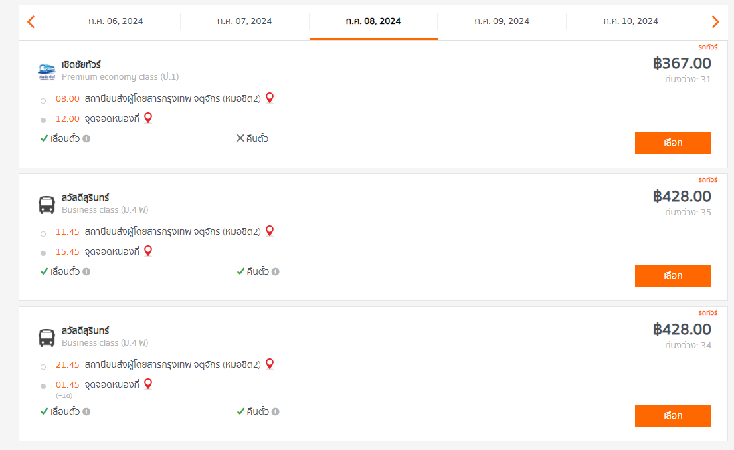Viewport: 734px width, 450px height.
Task: Show refund info icon on 21:45 trip
Action: (275, 411)
